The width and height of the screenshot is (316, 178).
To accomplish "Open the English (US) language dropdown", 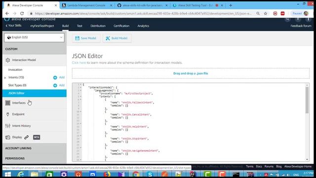I will click(x=34, y=38).
